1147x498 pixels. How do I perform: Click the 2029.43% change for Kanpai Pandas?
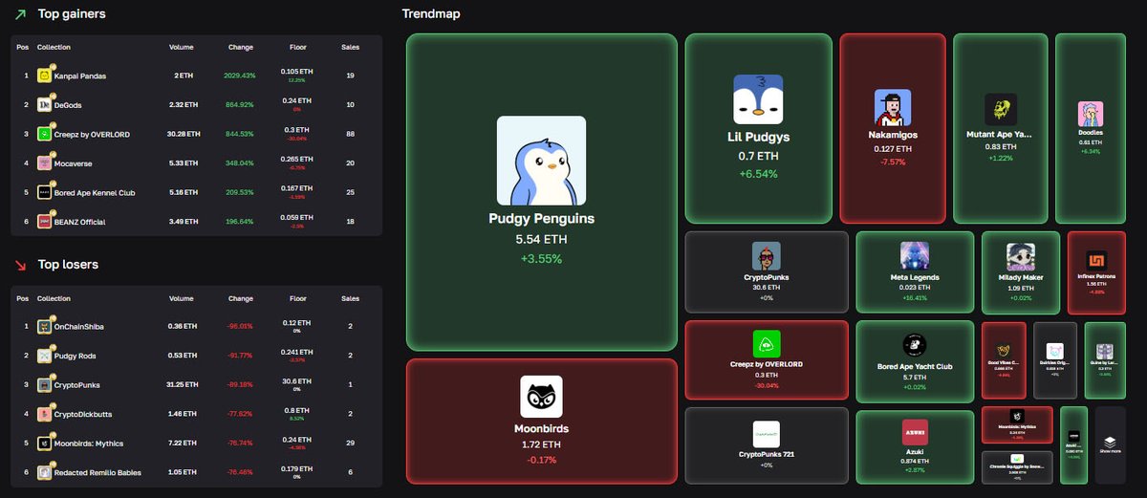tap(241, 76)
